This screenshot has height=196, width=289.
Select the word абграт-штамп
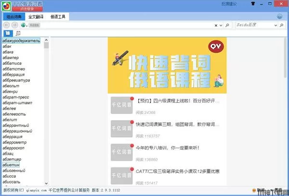click(17, 103)
